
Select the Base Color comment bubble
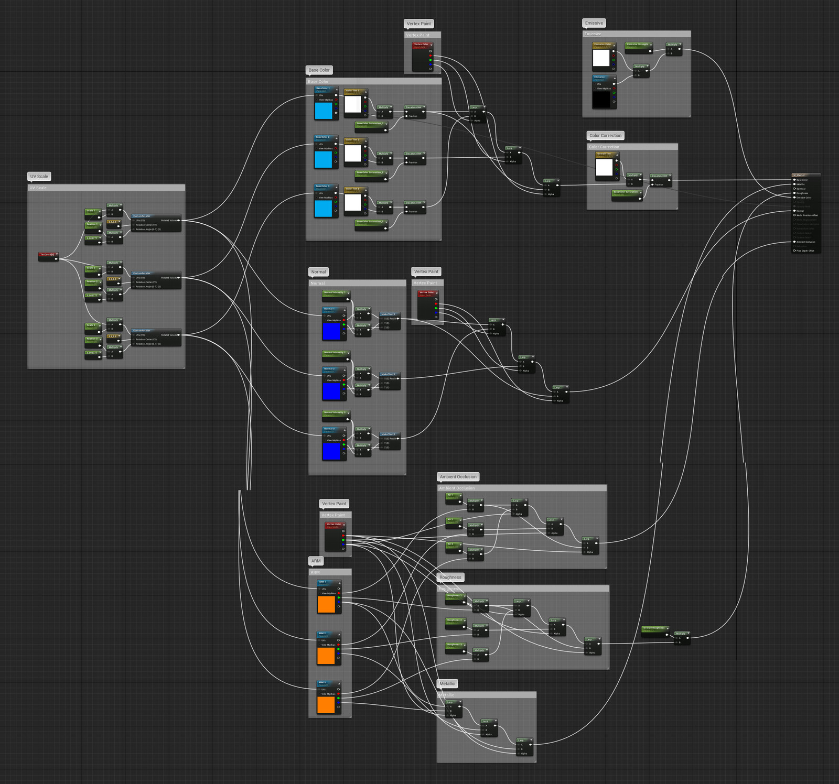click(x=319, y=70)
